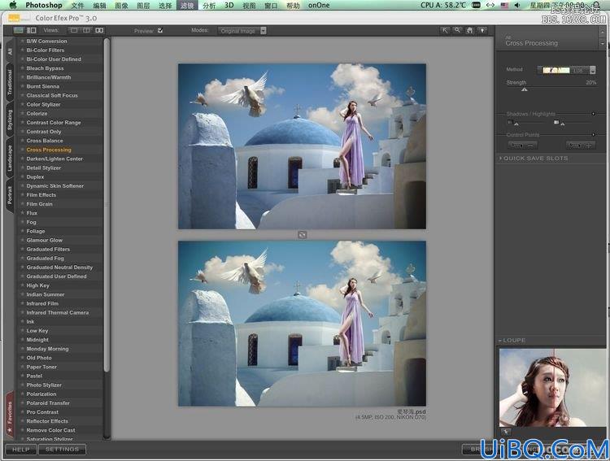
Task: Open the Portrait filters tab
Action: click(10, 195)
